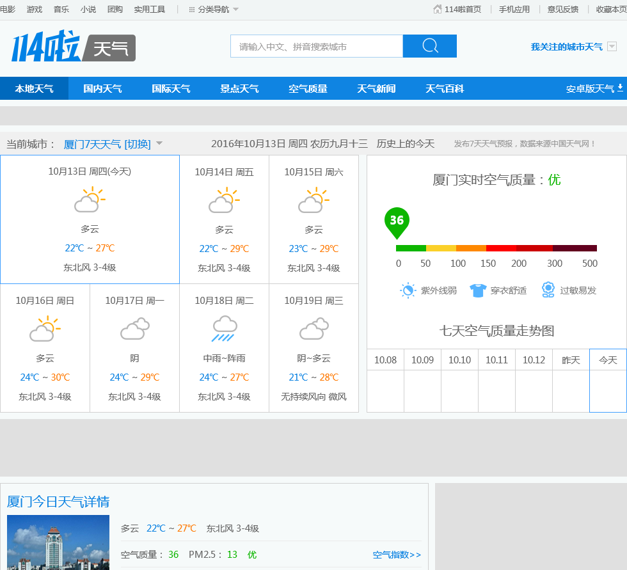Open the 我关注的城市天气 dropdown arrow
Screen dimensions: 627x570
point(612,47)
